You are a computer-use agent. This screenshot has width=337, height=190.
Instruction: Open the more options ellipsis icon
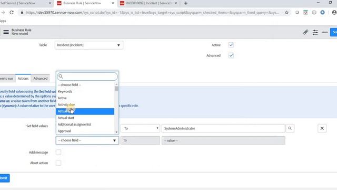pyautogui.click(x=325, y=32)
